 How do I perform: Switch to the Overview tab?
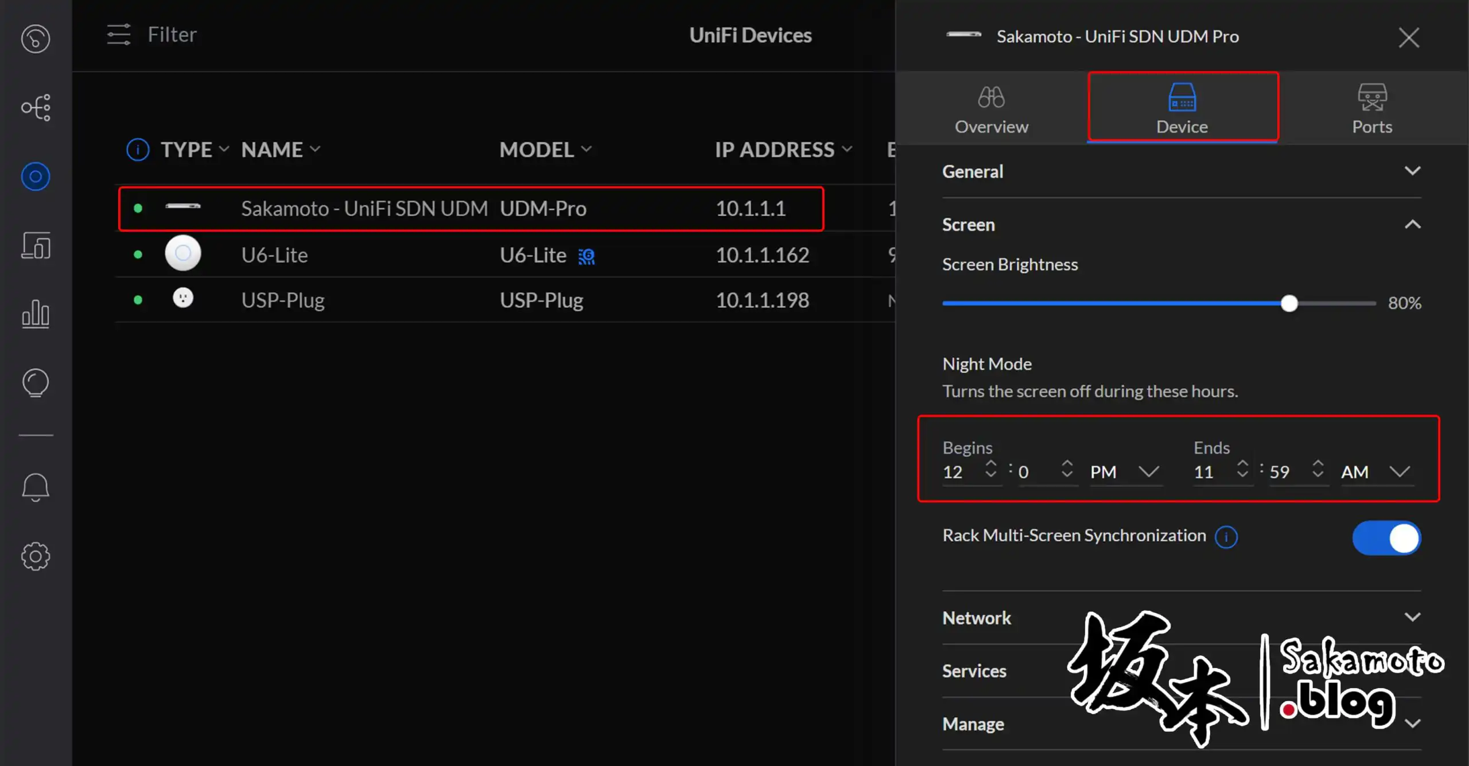[991, 109]
